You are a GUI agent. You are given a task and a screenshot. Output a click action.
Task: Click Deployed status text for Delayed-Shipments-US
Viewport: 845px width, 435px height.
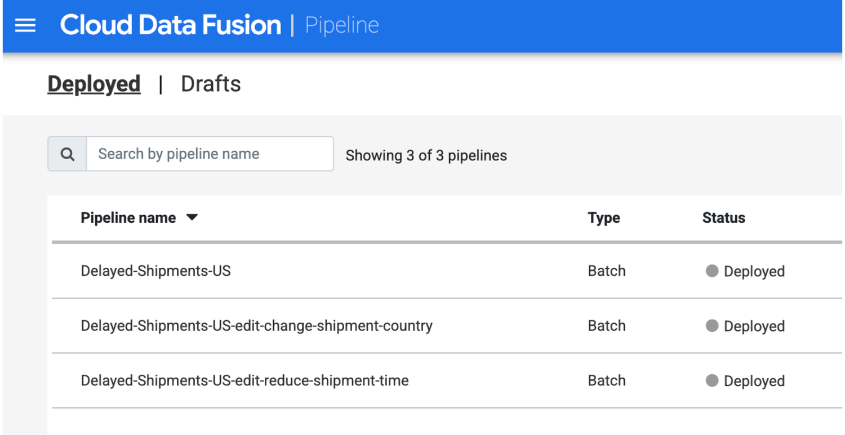[x=754, y=272]
